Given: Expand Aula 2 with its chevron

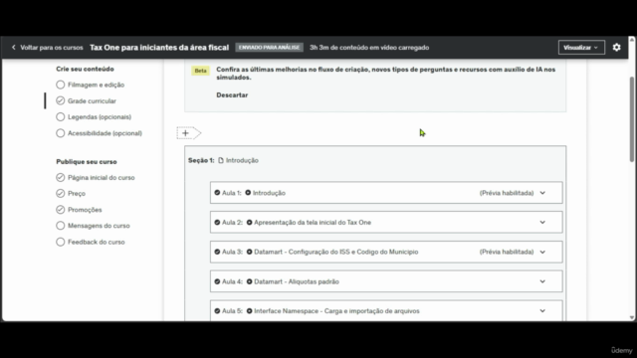Looking at the screenshot, I should (x=542, y=223).
